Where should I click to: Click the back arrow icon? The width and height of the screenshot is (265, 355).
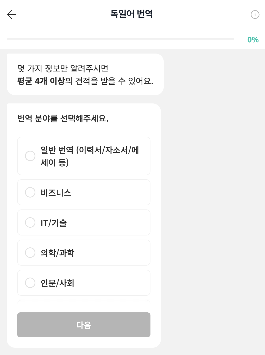pos(11,15)
